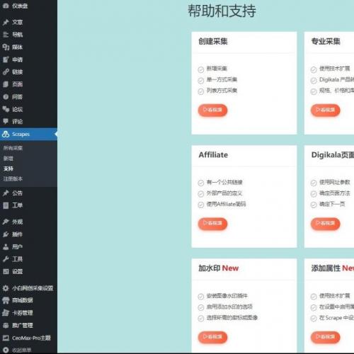Click the 安装图像水印插件 list item
The image size is (354, 354).
[x=227, y=296]
